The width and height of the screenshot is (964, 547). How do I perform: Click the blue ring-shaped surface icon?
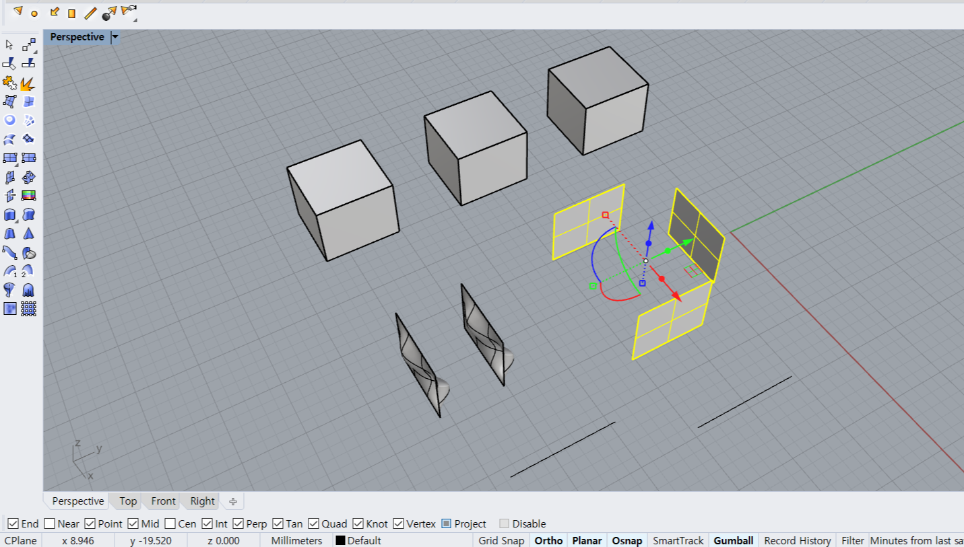click(9, 120)
